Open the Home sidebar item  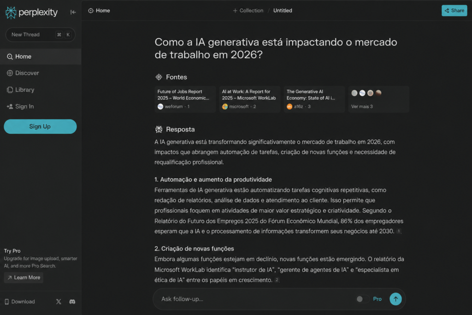[x=41, y=57]
